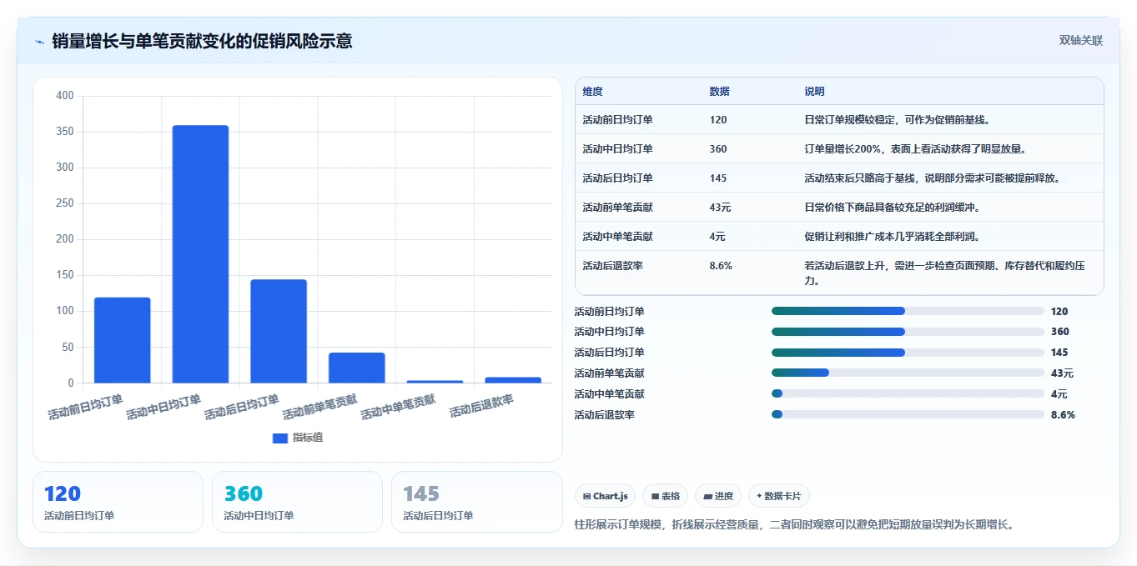Click the description 日常订单规模较稳定，可作为促销前基线。
The width and height of the screenshot is (1137, 566).
(897, 120)
